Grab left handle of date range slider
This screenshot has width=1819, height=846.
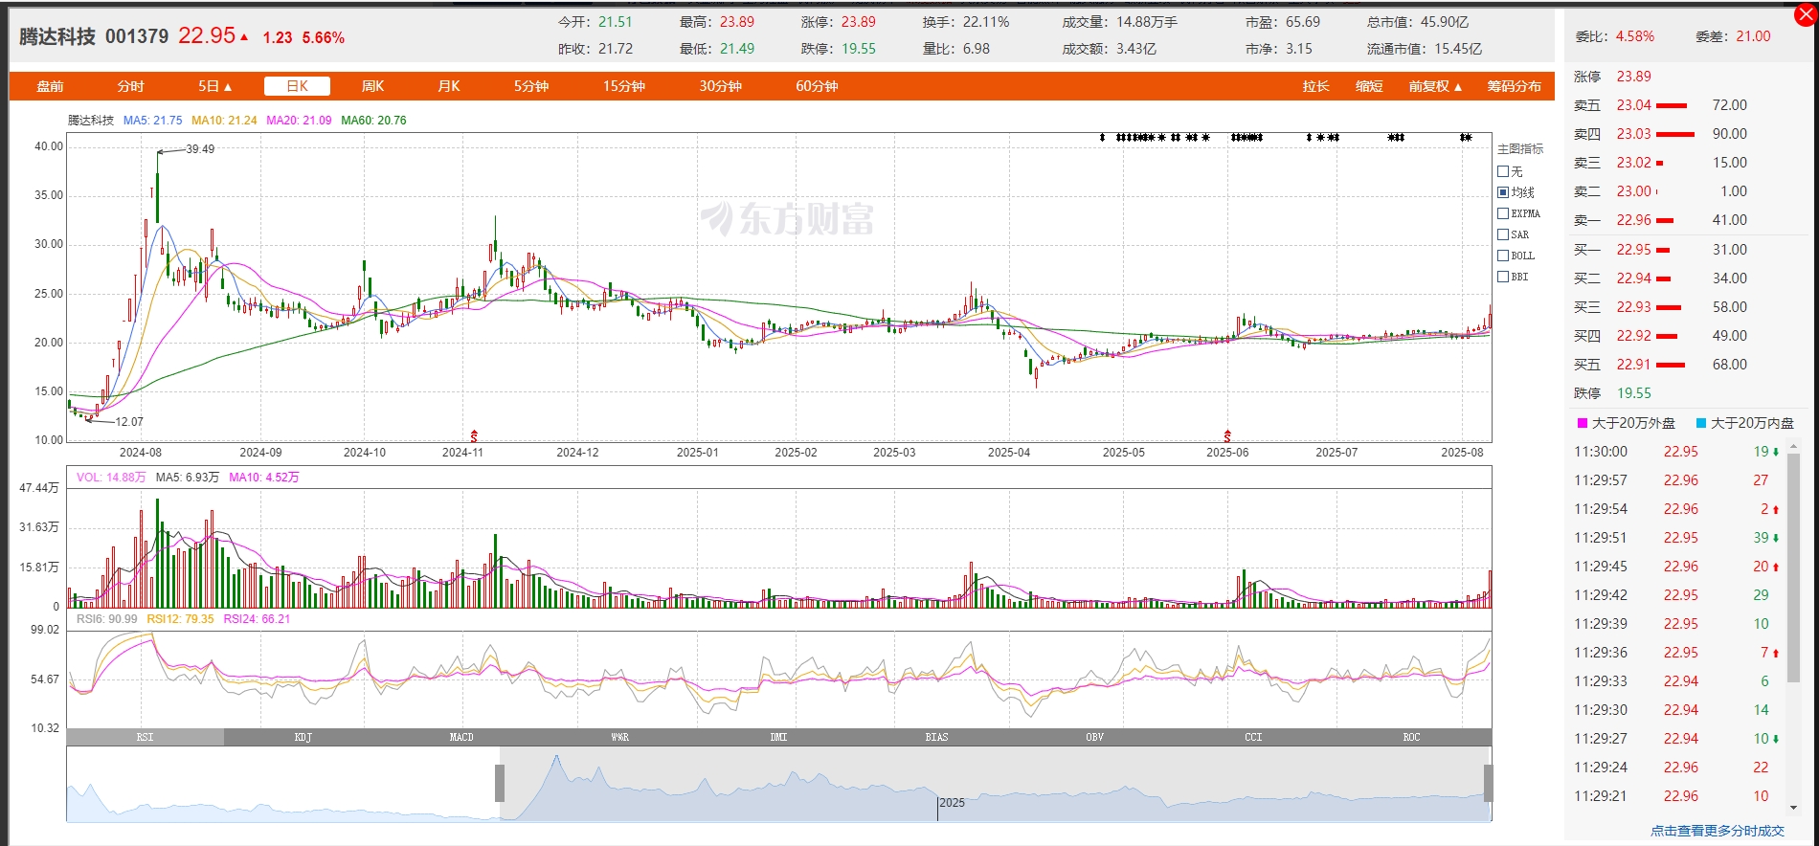click(x=500, y=783)
